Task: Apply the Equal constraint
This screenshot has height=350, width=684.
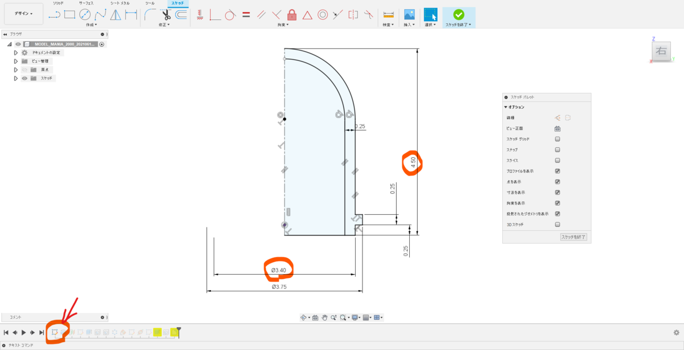Action: (x=246, y=14)
